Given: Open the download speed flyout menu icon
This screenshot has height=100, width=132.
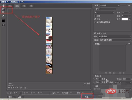Looking at the screenshot, I should click(25, 88).
